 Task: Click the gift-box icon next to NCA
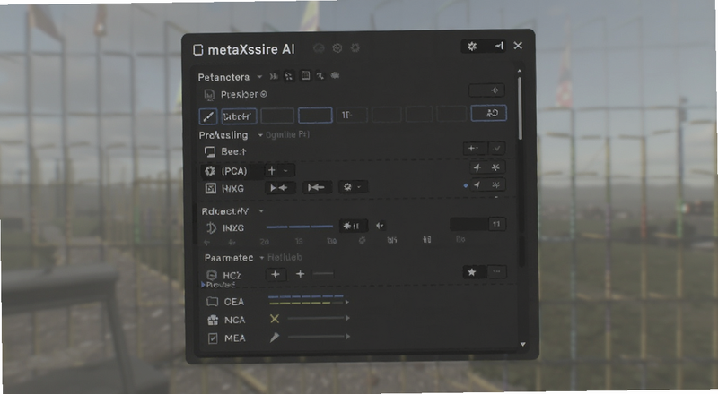[x=213, y=320]
